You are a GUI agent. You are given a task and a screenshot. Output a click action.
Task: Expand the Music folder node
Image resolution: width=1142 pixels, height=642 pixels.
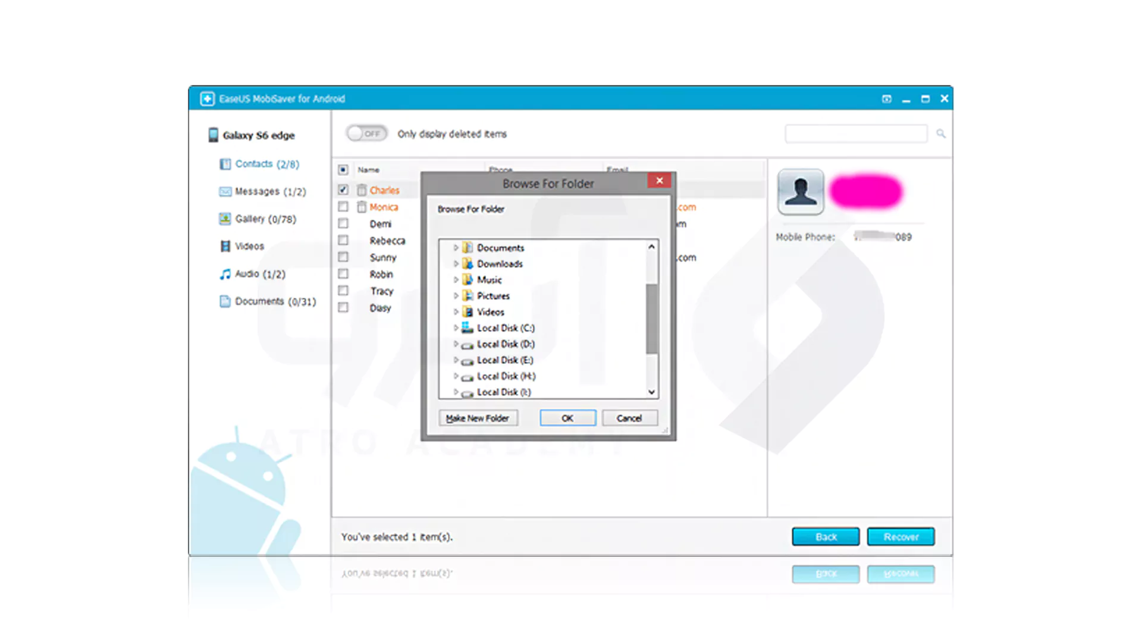click(456, 280)
